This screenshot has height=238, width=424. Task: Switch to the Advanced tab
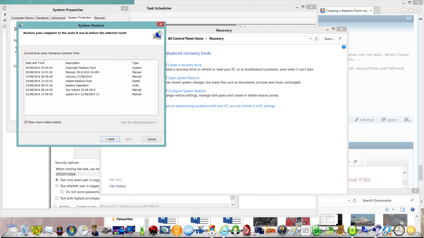(x=58, y=18)
